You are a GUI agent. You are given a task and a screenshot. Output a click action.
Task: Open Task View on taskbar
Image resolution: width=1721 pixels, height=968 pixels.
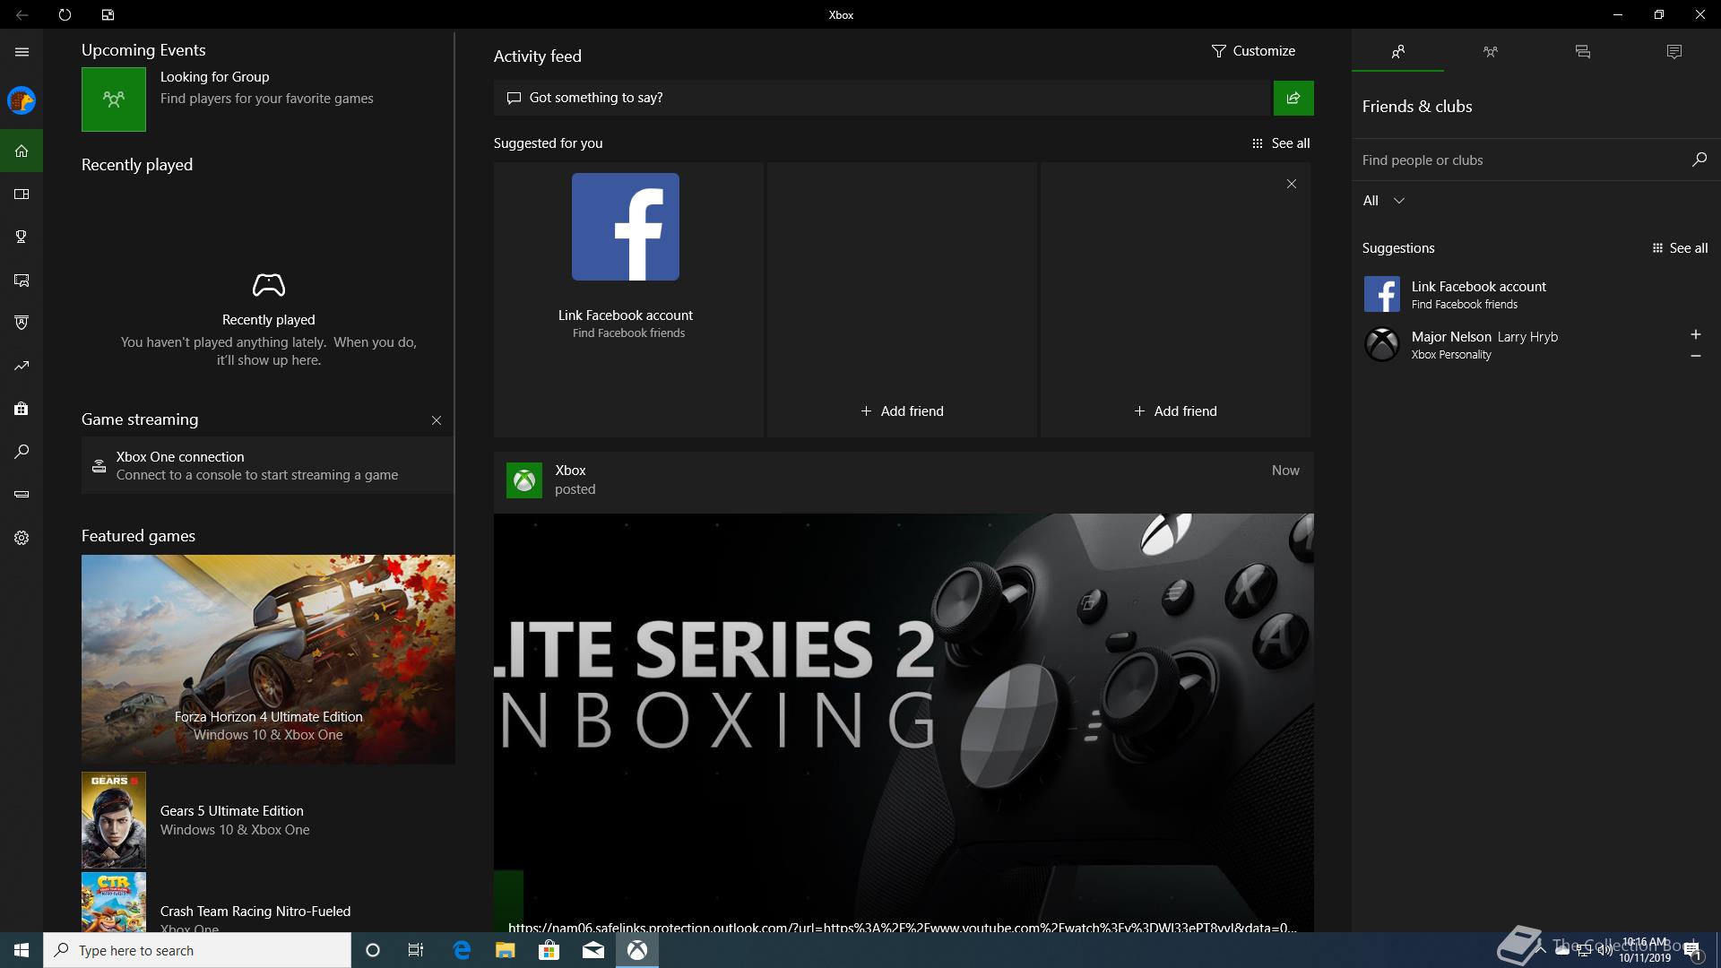[416, 950]
